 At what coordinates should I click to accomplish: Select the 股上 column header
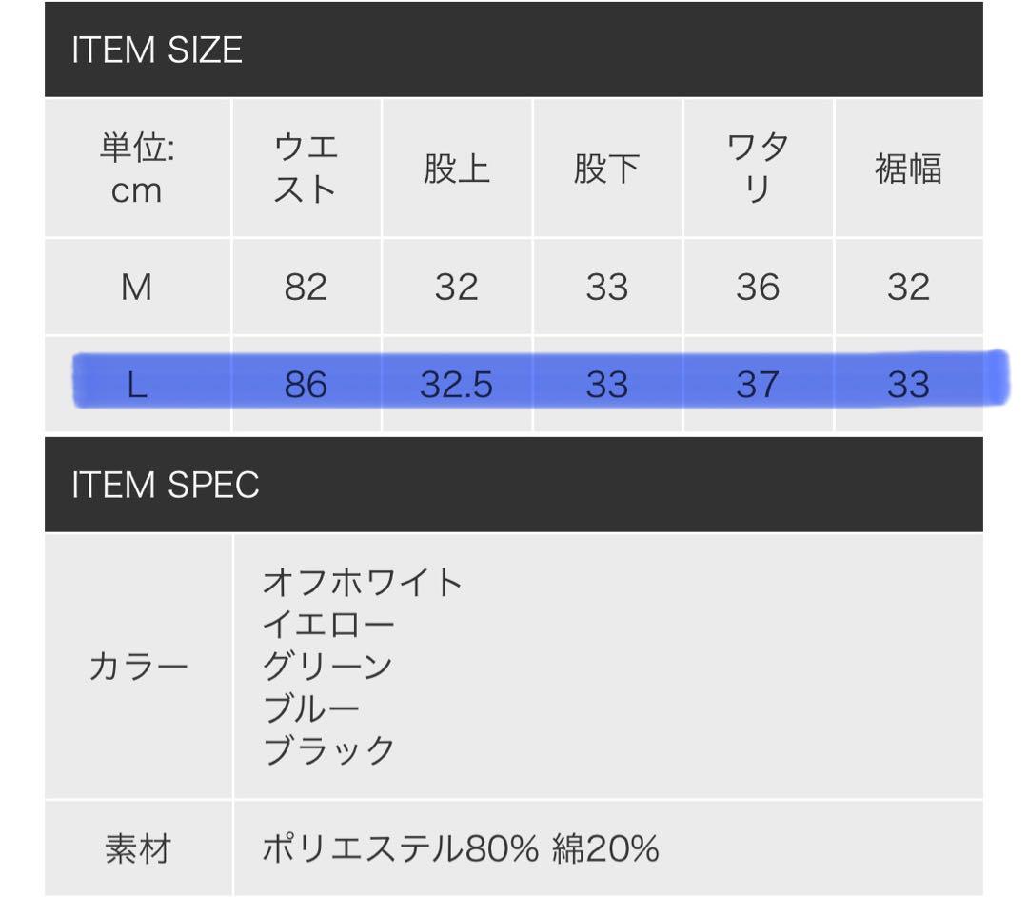pyautogui.click(x=457, y=168)
